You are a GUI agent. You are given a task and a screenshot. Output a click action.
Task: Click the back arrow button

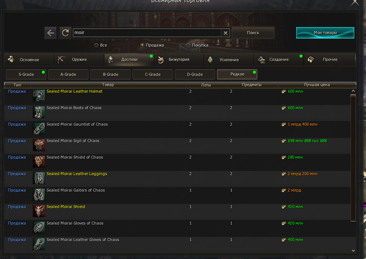[x=51, y=33]
